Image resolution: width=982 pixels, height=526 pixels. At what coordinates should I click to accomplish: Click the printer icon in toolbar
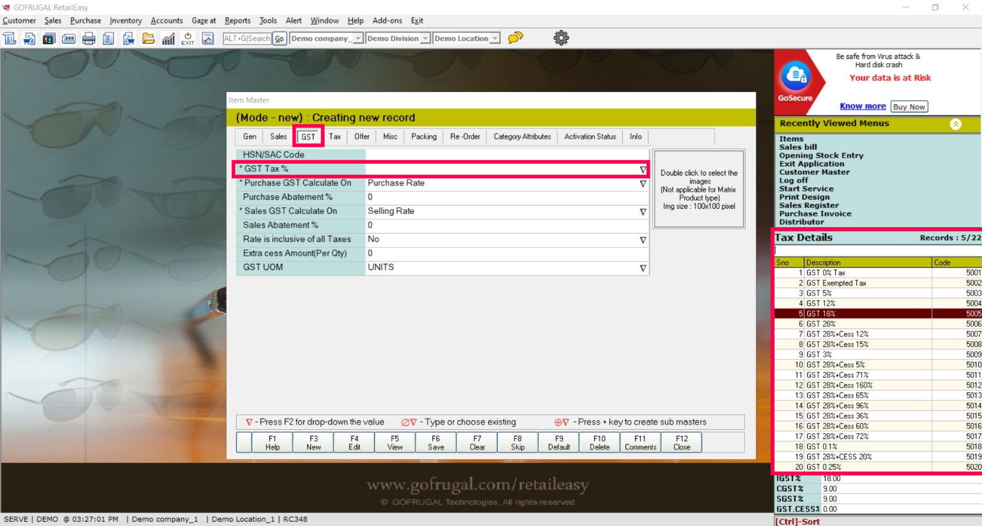pyautogui.click(x=89, y=39)
